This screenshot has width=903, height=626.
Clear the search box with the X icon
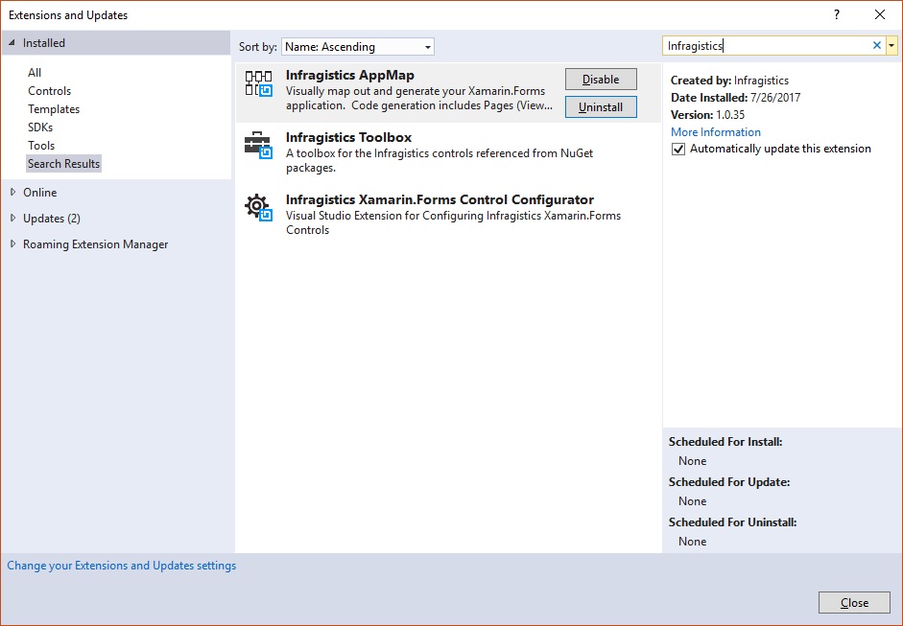pos(876,45)
